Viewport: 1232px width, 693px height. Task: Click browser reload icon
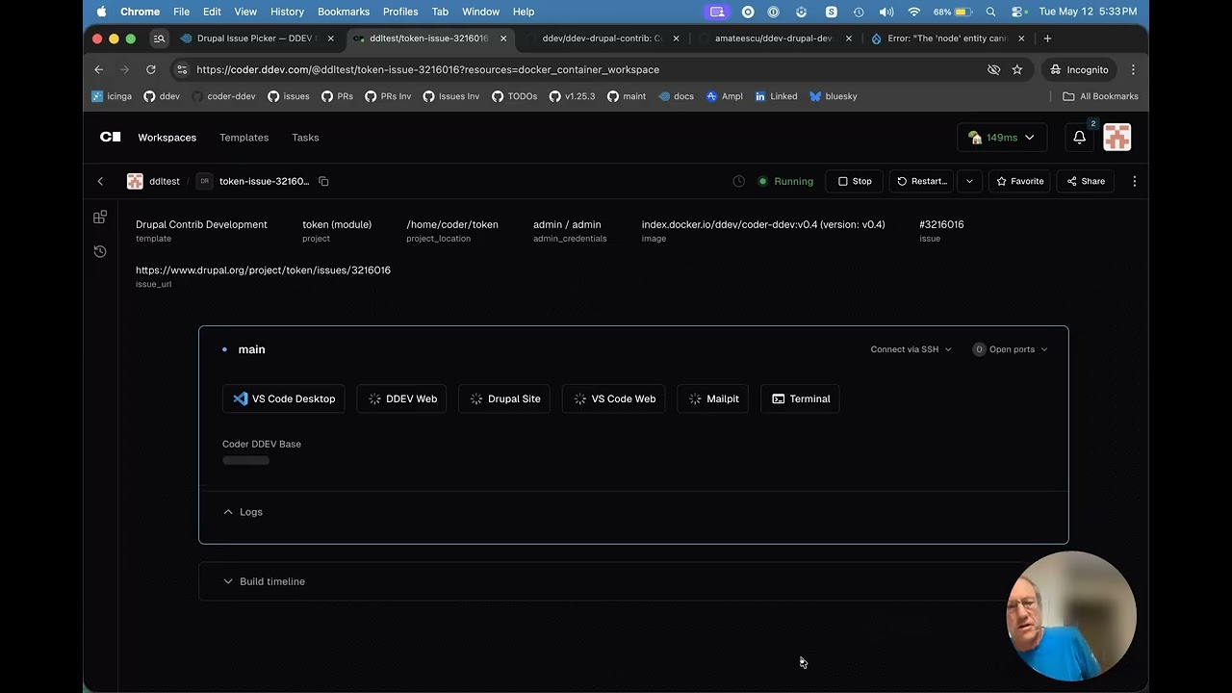pos(150,69)
